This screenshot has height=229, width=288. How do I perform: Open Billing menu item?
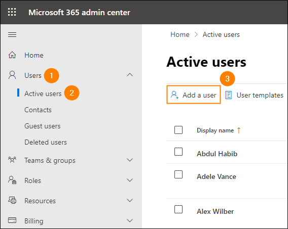click(x=34, y=221)
